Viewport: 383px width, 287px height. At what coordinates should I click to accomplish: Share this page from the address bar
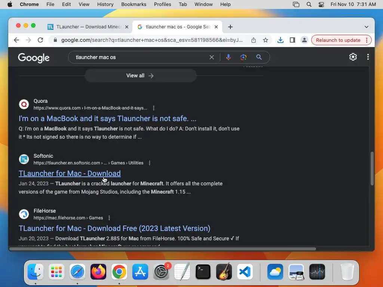click(254, 40)
